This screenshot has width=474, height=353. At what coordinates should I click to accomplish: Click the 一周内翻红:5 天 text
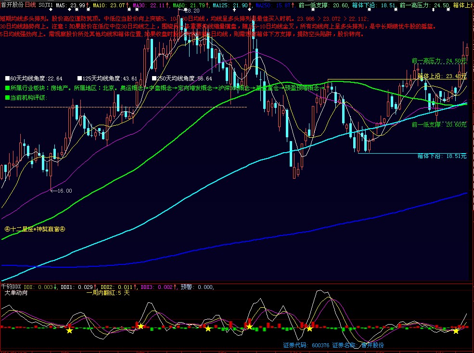click(x=108, y=293)
